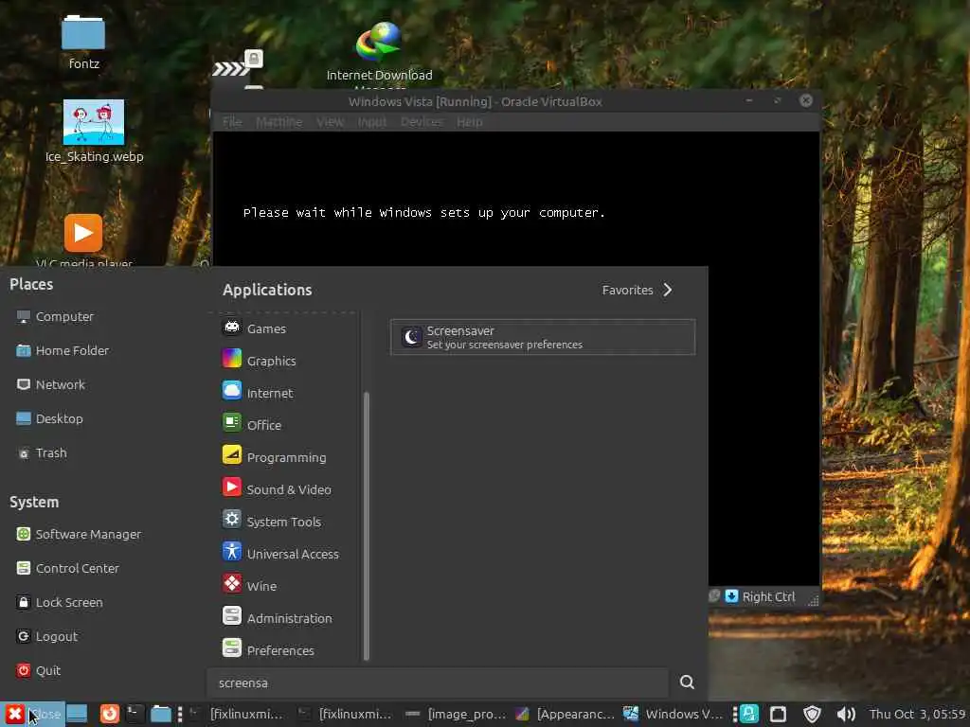Click the Favorites chevron arrow
This screenshot has height=727, width=970.
[668, 290]
